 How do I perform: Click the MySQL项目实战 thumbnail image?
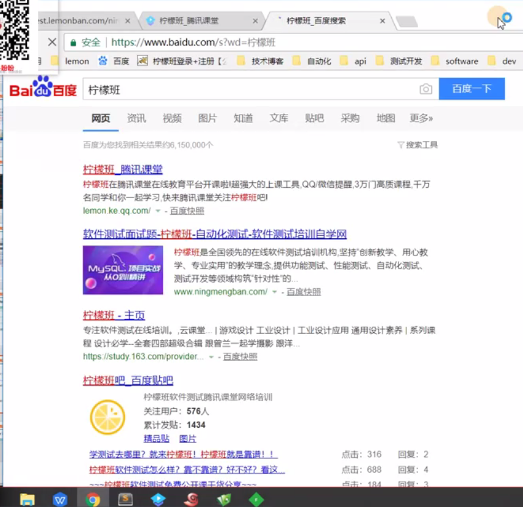(123, 270)
